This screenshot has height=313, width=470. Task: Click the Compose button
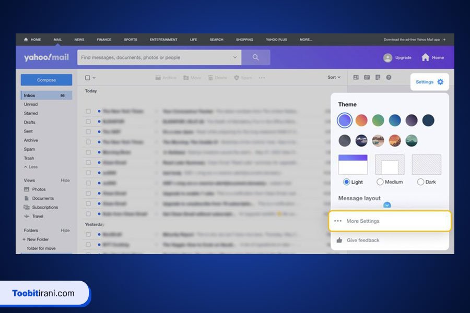click(46, 80)
